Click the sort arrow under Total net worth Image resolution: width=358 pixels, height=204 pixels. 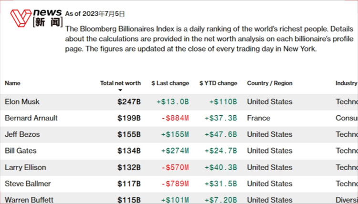pyautogui.click(x=120, y=90)
